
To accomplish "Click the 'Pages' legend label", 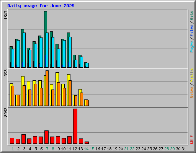I will click(191, 47).
